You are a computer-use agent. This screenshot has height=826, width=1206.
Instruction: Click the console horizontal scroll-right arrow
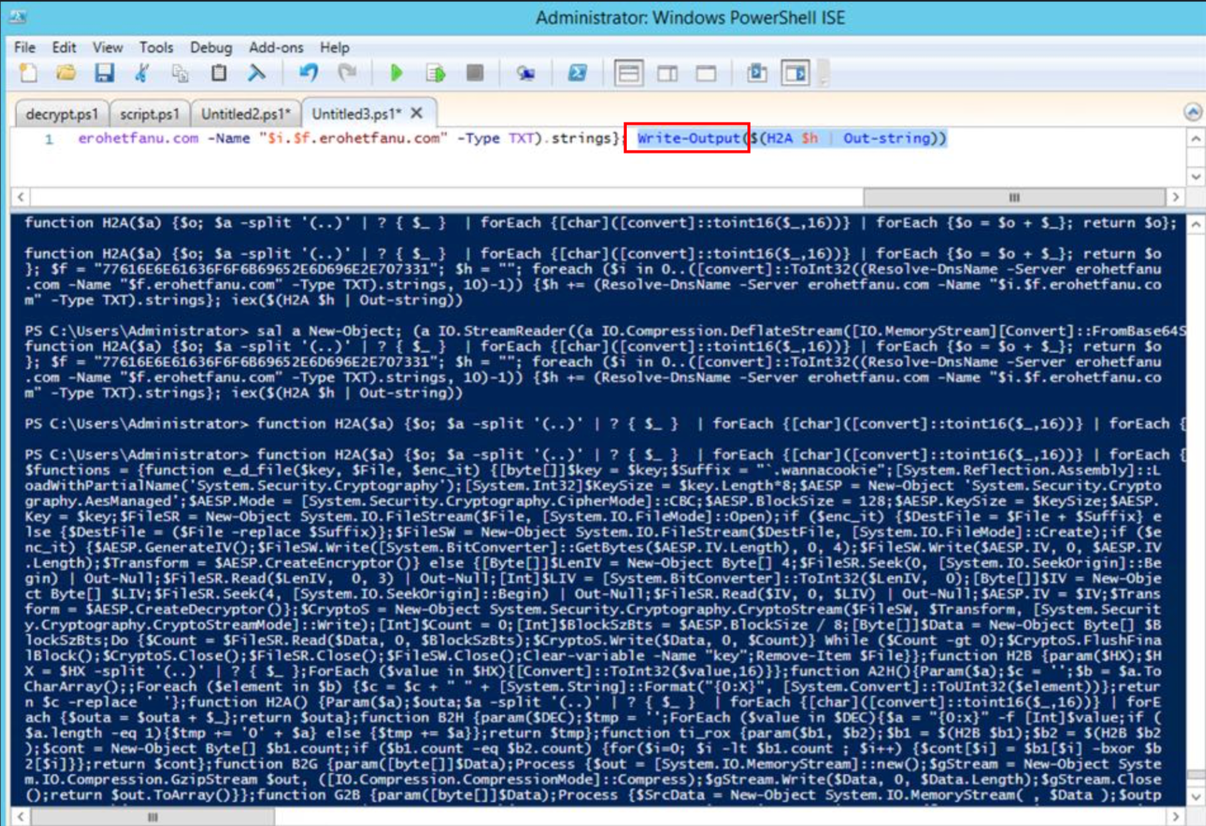click(1176, 817)
